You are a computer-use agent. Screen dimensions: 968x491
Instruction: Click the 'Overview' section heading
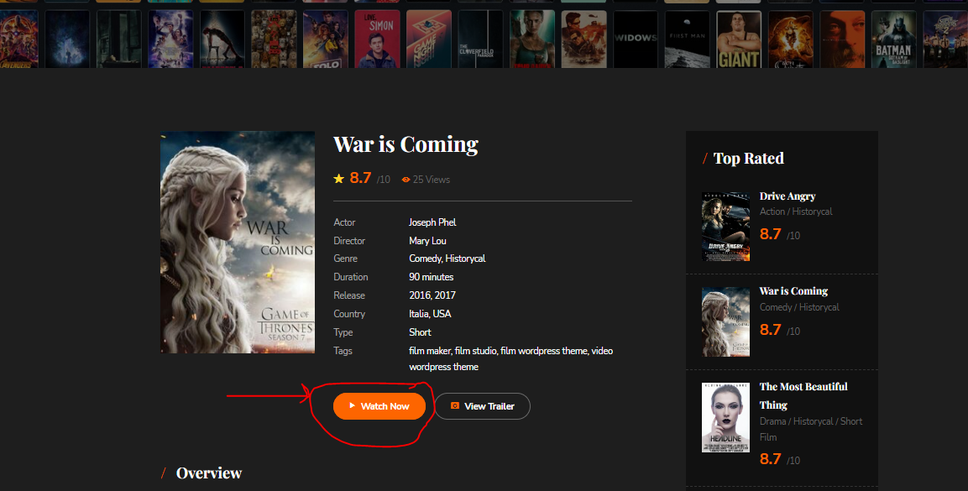click(x=209, y=473)
